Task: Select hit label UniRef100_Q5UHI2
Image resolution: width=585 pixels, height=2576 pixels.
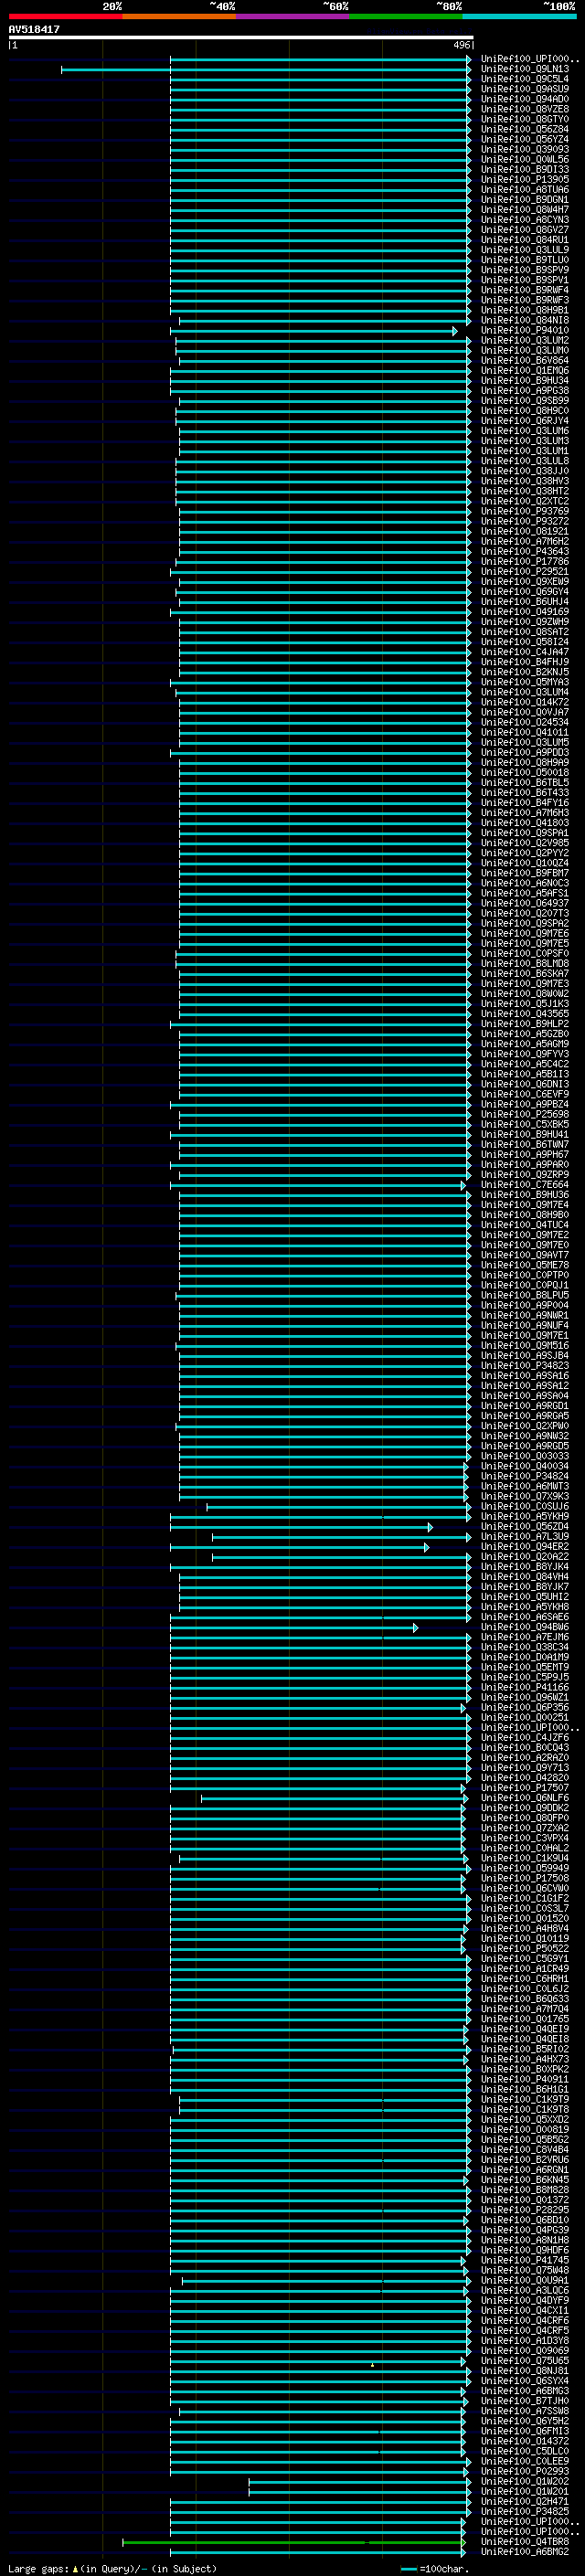Action: pyautogui.click(x=525, y=1596)
